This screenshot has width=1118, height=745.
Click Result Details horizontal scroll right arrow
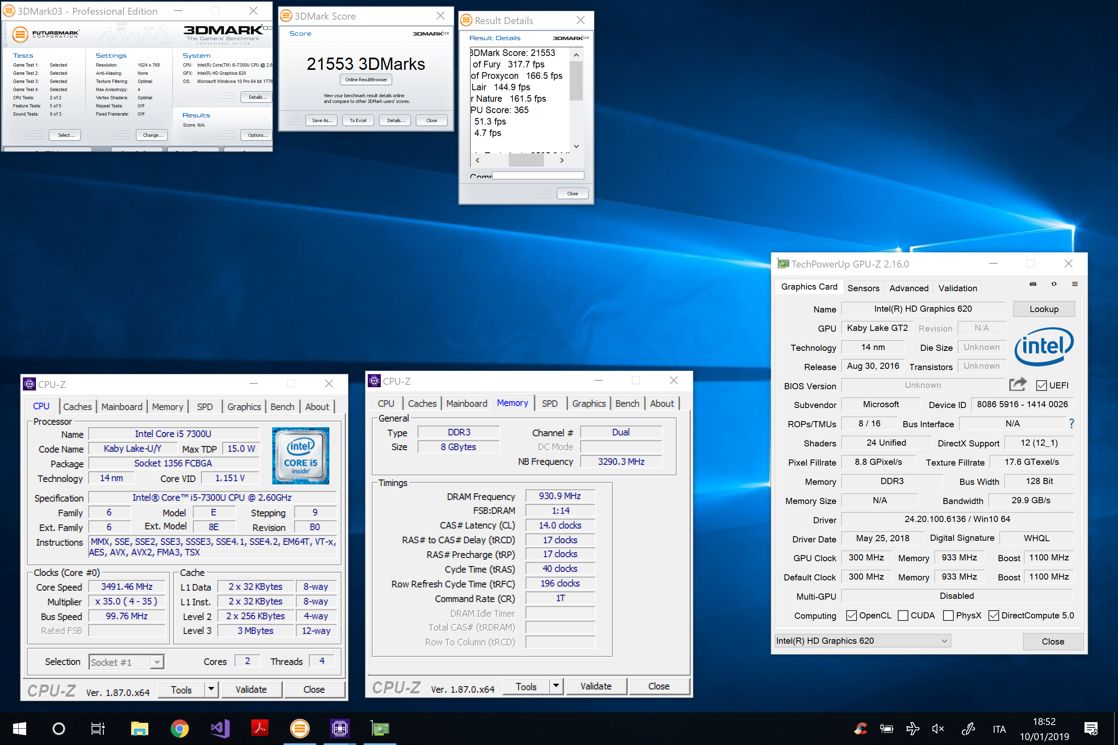click(562, 160)
